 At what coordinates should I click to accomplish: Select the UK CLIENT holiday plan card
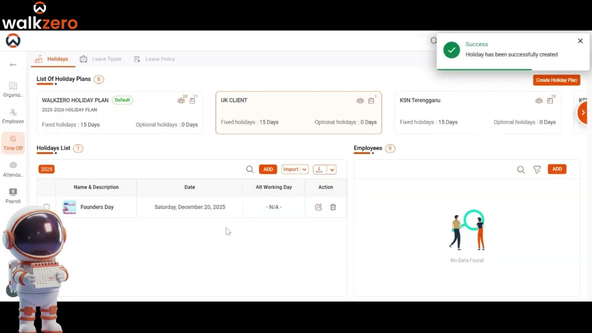(x=299, y=112)
